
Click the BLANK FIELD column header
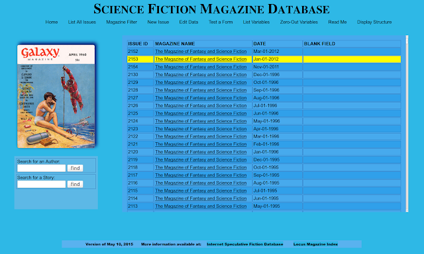click(352, 44)
